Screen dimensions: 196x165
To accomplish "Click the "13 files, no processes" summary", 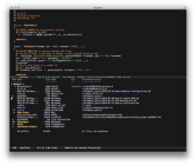I will click(95, 132).
